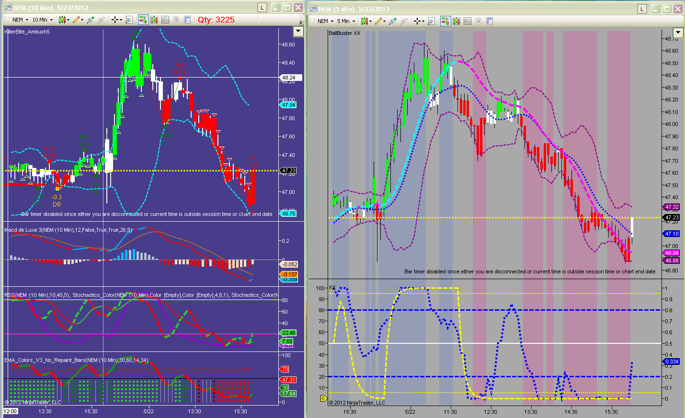Open chart properties icon in 10 Min window
The width and height of the screenshot is (685, 418).
pyautogui.click(x=187, y=20)
